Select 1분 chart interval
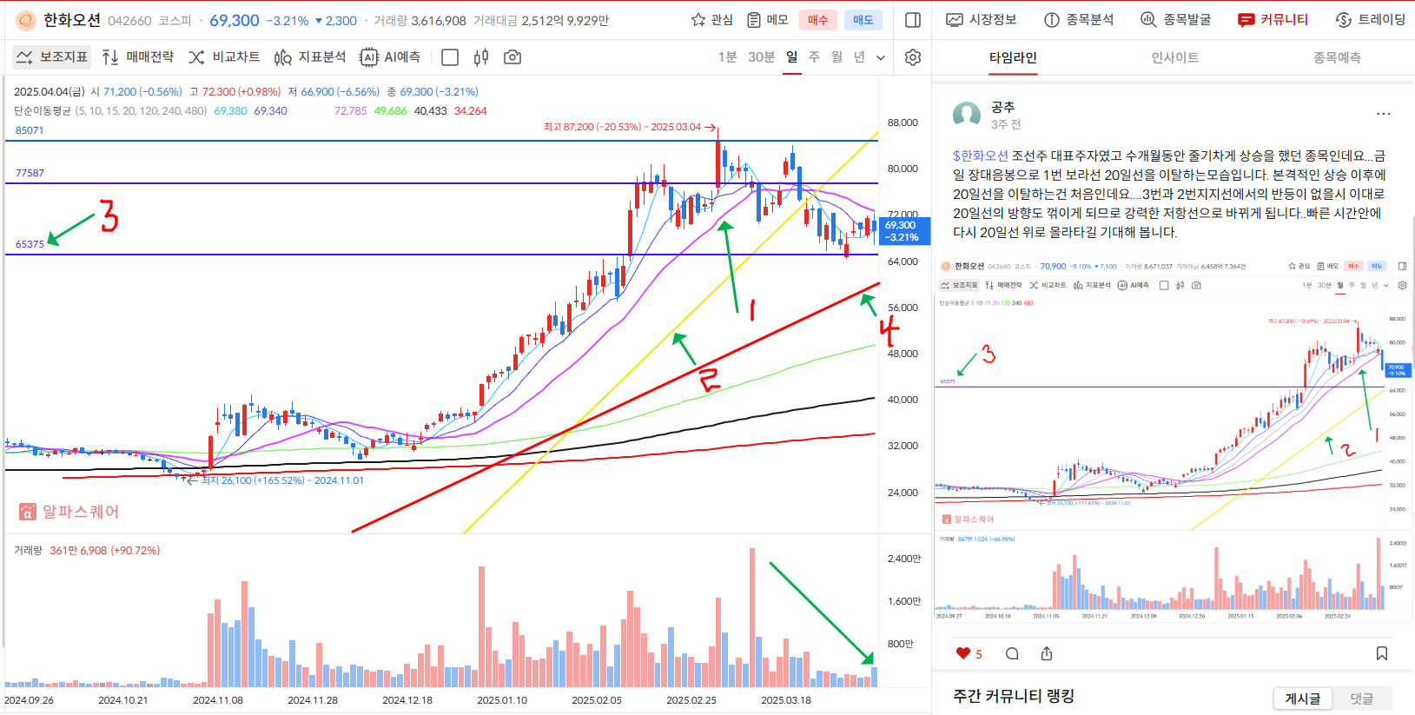The height and width of the screenshot is (715, 1415). pos(727,57)
